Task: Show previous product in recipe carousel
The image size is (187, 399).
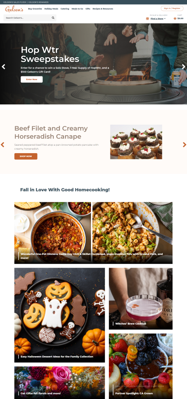Action: pos(3,145)
